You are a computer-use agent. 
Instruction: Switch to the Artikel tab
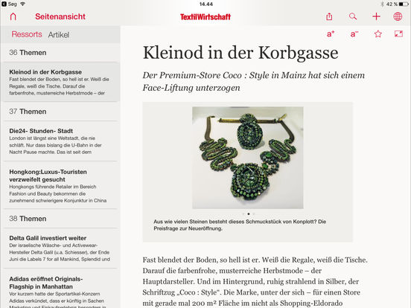(x=59, y=34)
